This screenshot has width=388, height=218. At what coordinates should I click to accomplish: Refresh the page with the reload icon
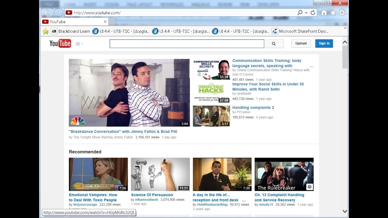pos(313,13)
